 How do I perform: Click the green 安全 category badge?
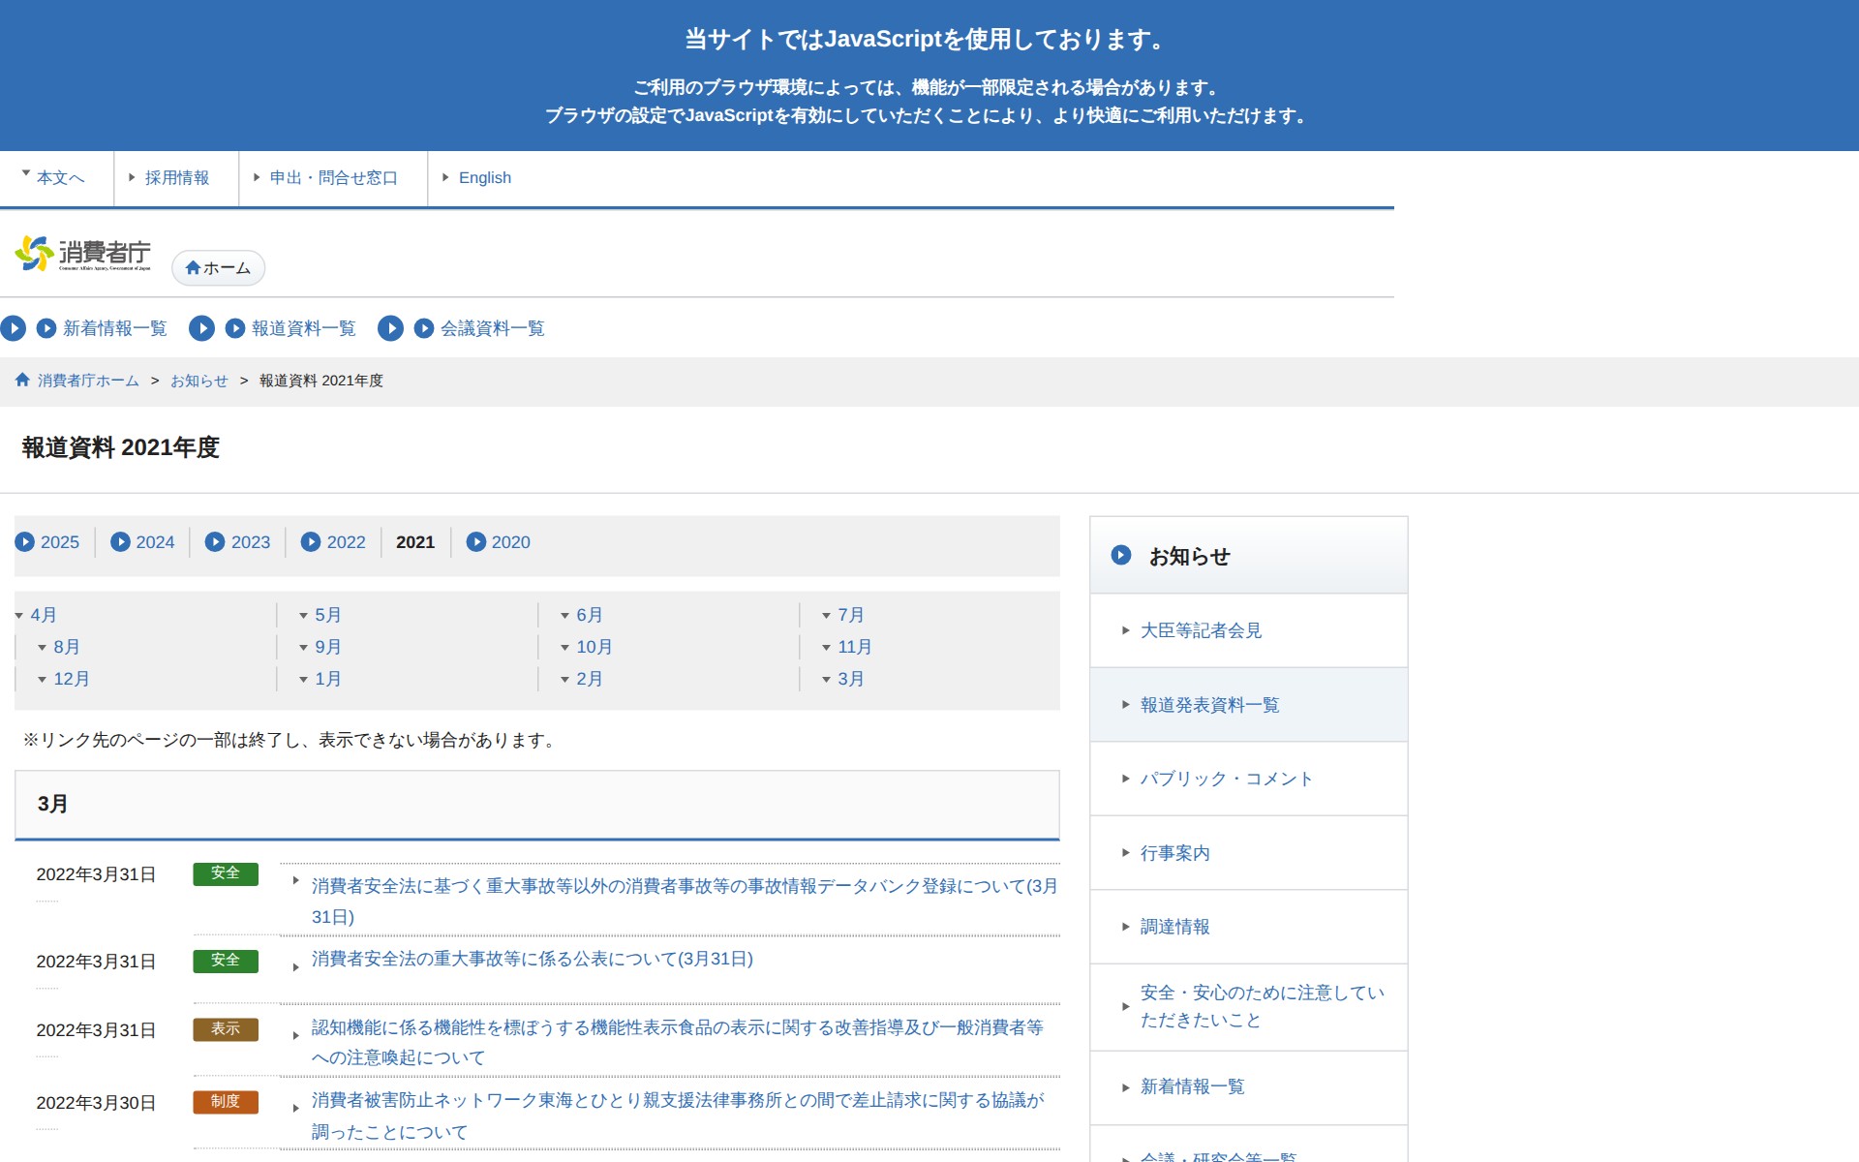pos(226,873)
